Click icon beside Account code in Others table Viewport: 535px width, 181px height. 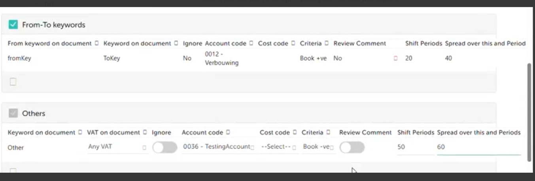click(x=228, y=132)
